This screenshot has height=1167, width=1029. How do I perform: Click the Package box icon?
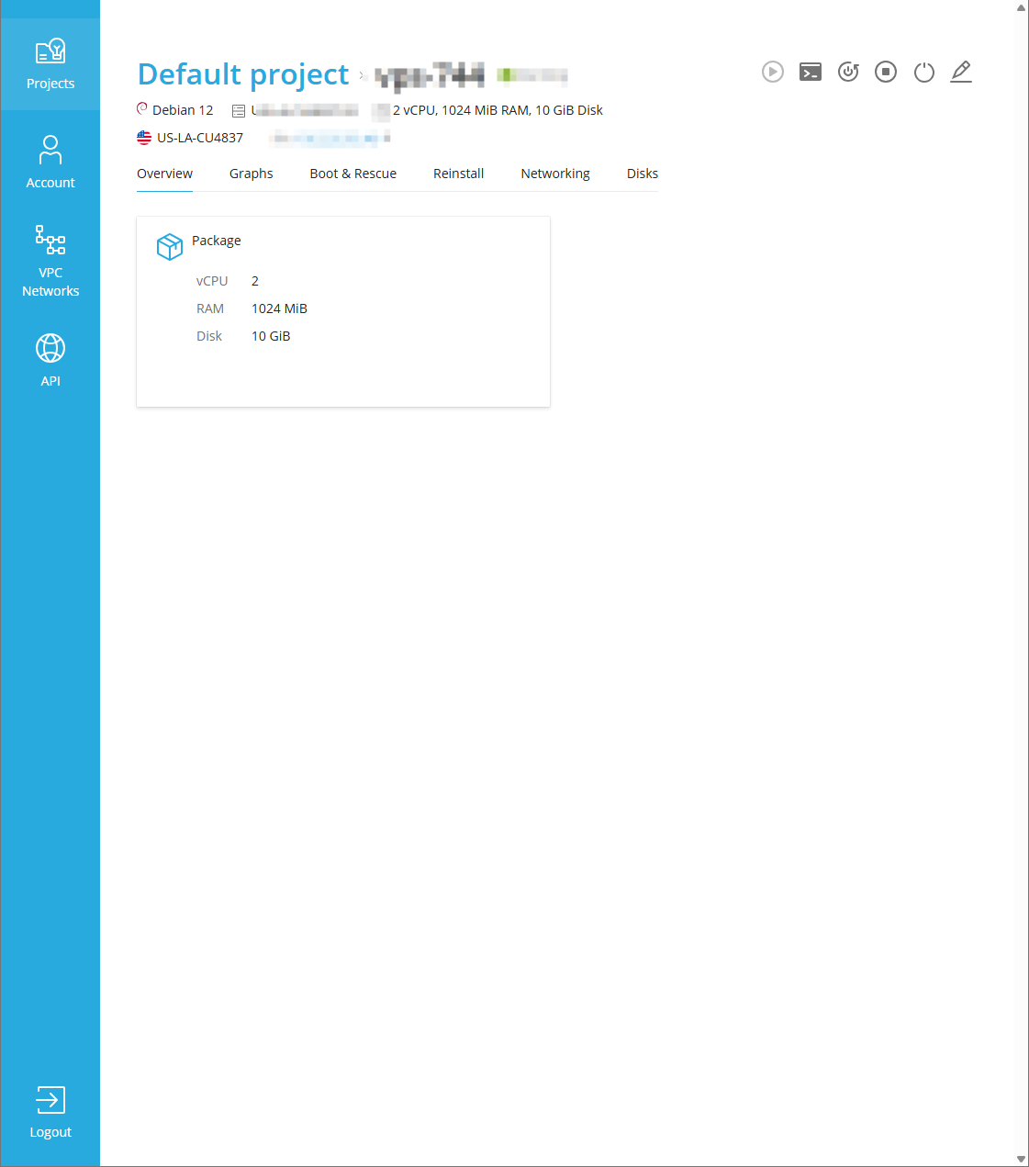170,246
